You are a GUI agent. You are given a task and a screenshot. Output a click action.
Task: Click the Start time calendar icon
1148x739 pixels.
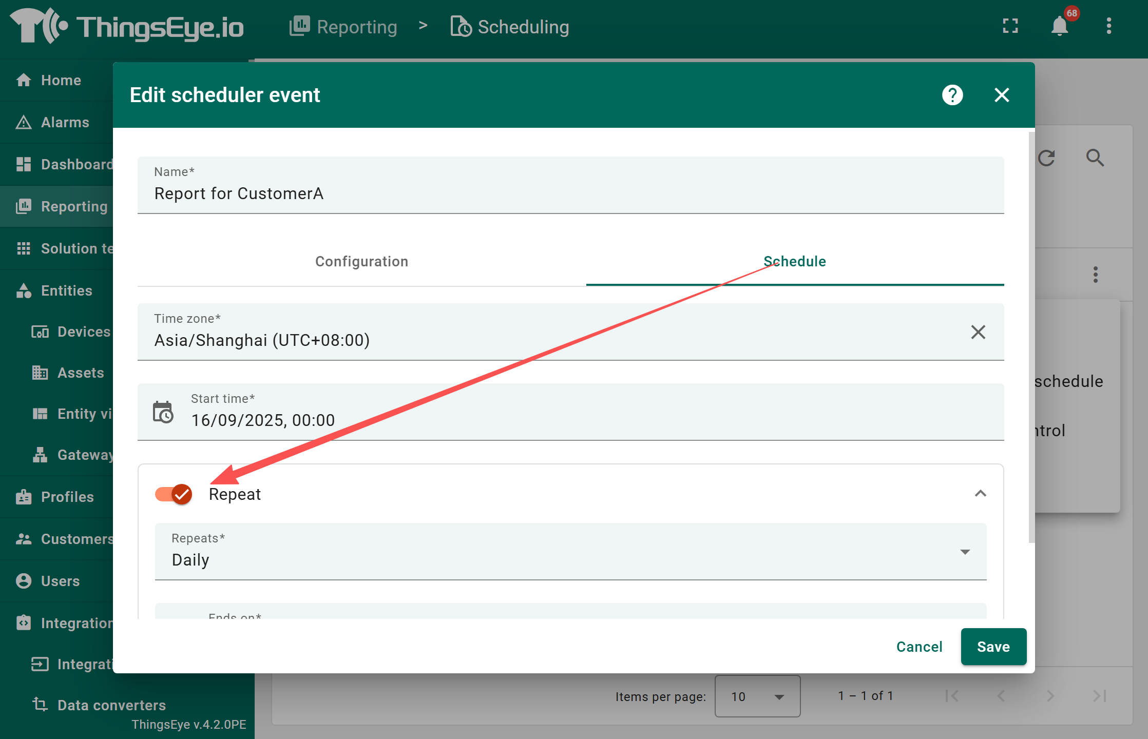[163, 412]
